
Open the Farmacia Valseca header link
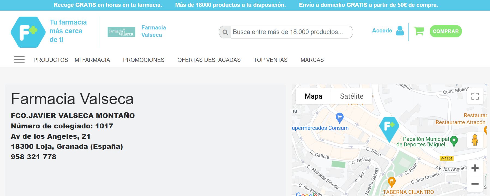(154, 31)
